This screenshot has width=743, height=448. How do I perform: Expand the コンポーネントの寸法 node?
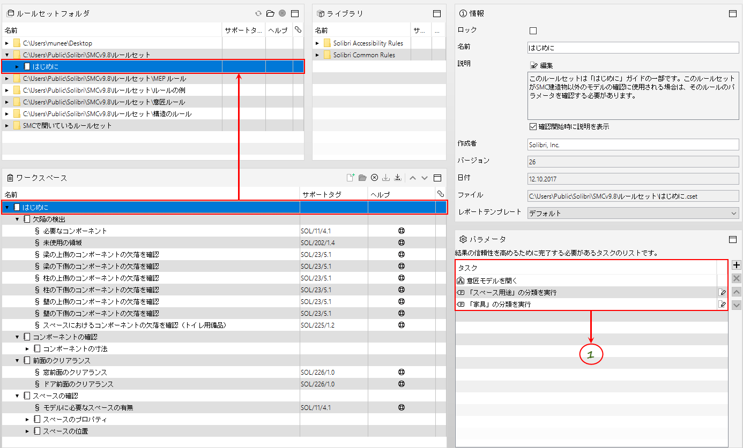coord(27,349)
